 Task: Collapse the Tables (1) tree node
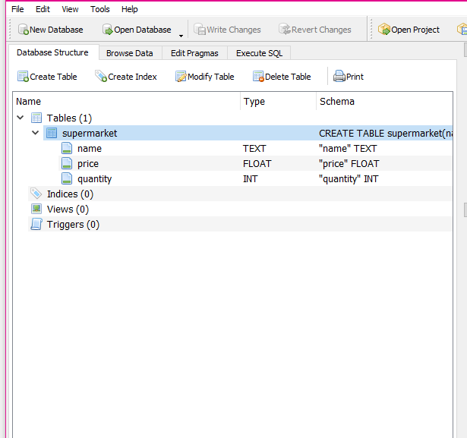click(21, 118)
